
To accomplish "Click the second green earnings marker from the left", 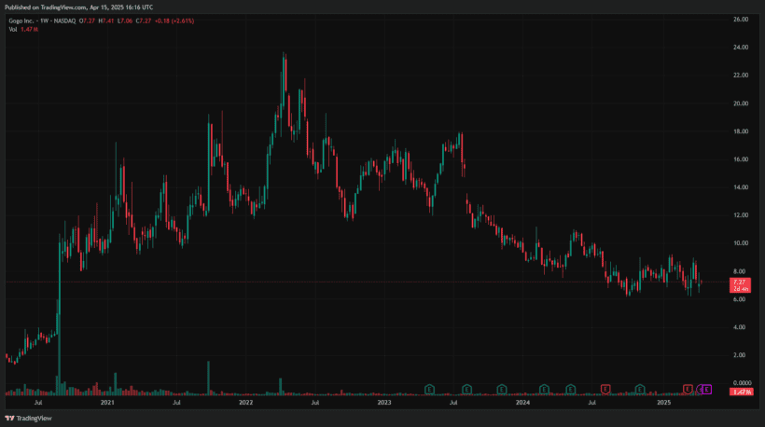I will (466, 388).
